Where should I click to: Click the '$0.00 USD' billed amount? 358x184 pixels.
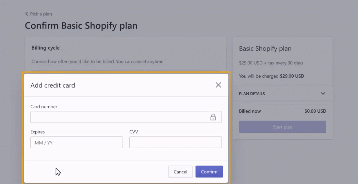click(315, 111)
